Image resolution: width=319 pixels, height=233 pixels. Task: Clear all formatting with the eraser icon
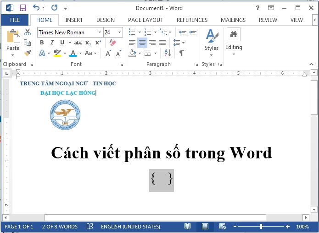(x=113, y=43)
